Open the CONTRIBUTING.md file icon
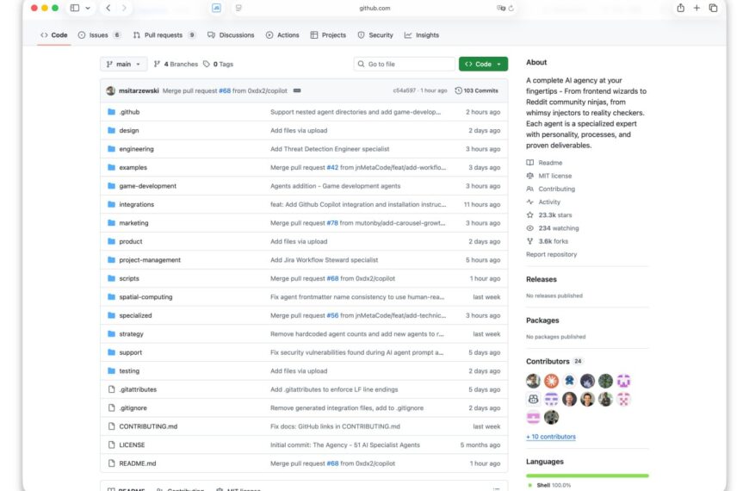Screen dimensions: 749x491 pyautogui.click(x=111, y=426)
